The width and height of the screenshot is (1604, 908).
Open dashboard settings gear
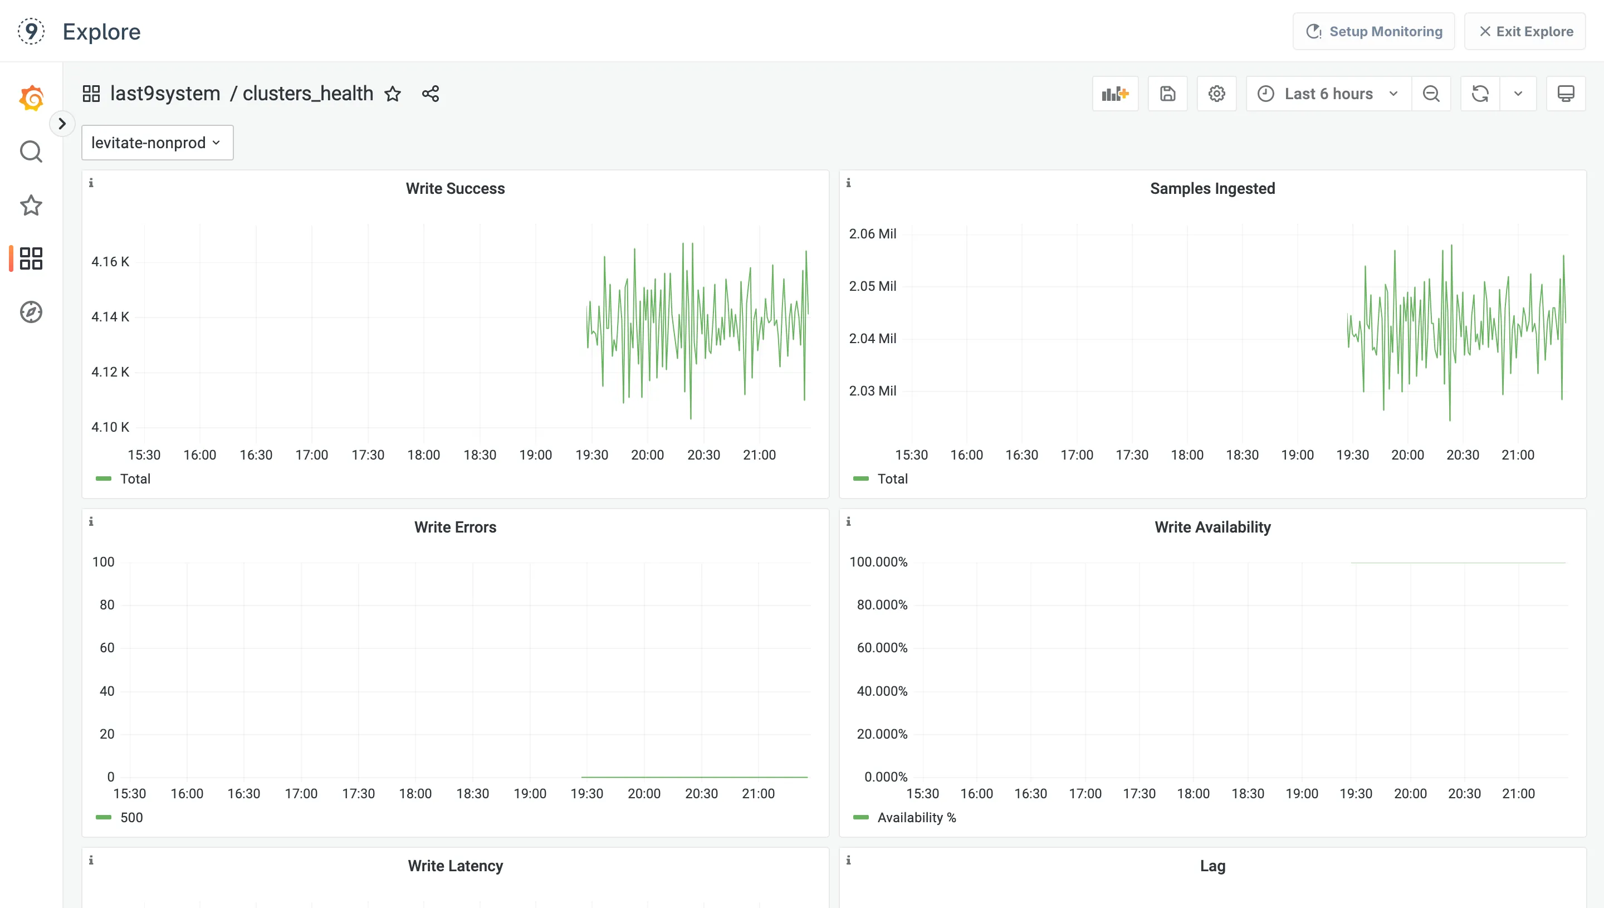pos(1216,94)
